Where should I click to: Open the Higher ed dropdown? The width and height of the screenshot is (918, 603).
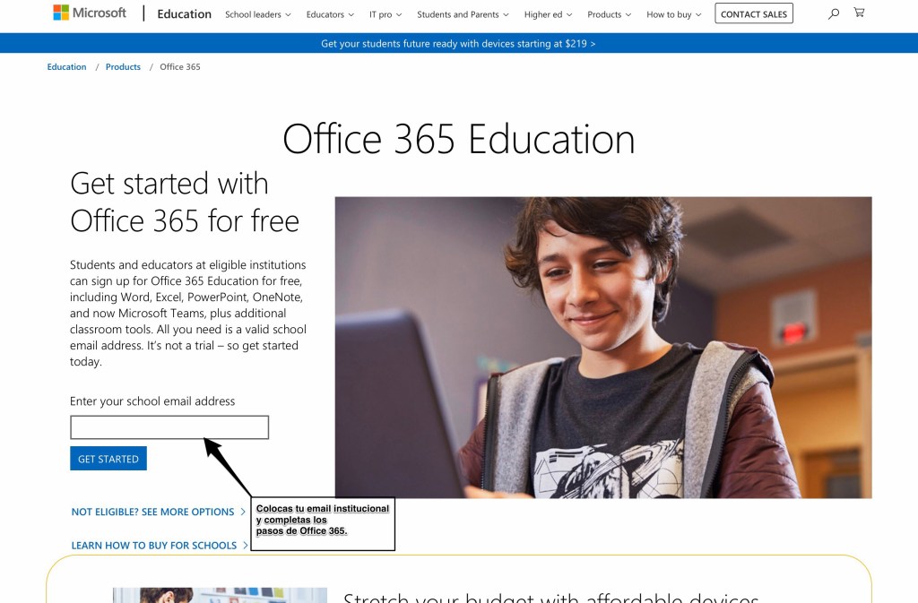549,14
